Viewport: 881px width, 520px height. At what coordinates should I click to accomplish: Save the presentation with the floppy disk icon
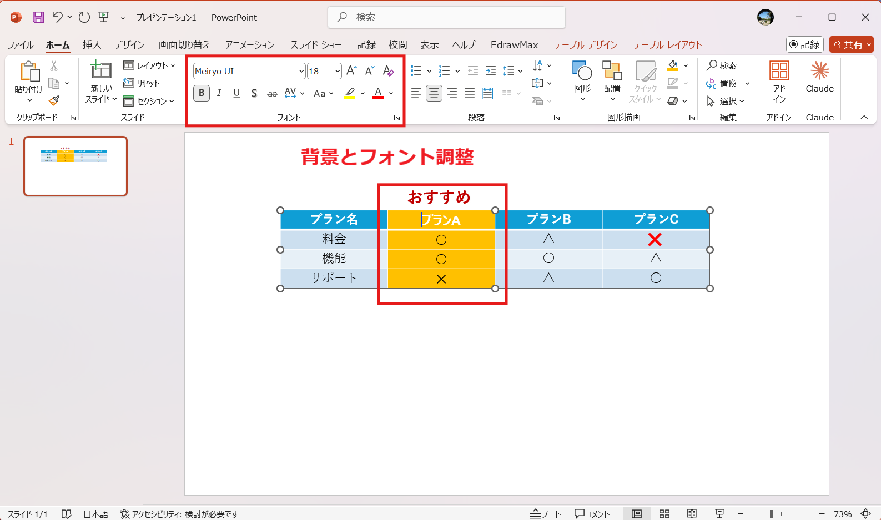pyautogui.click(x=38, y=17)
